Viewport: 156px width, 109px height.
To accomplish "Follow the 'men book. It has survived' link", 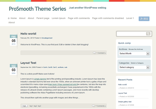I will click(63, 84).
